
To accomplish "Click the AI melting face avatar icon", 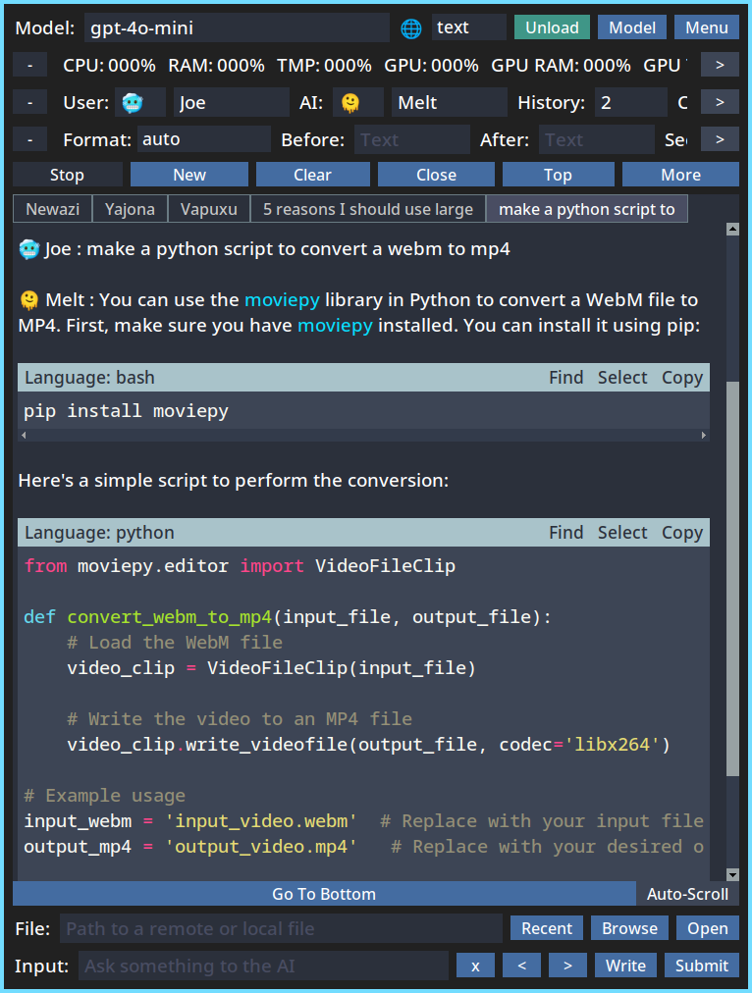I will coord(349,103).
